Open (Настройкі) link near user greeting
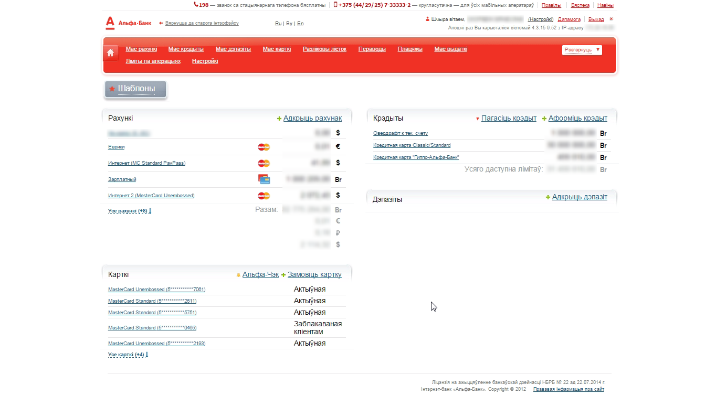Viewport: 726px width, 406px height. coord(541,19)
